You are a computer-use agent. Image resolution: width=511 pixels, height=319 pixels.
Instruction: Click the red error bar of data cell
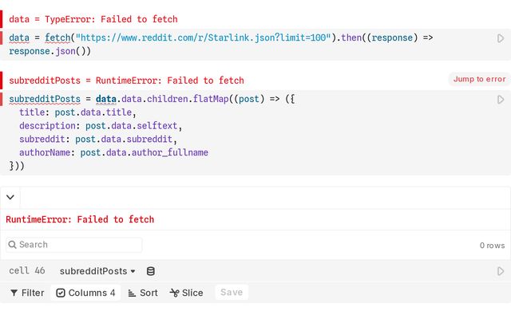[2, 19]
